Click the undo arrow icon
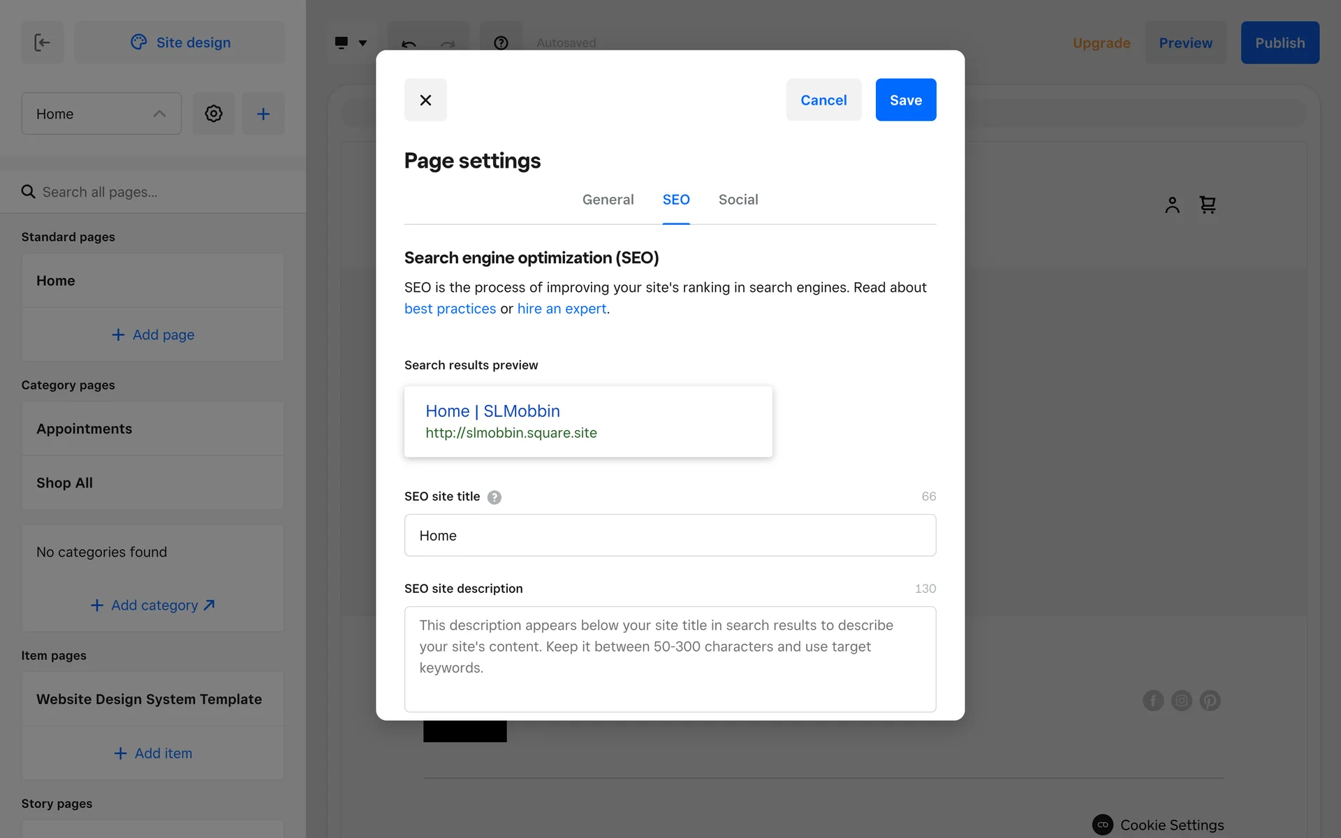Screen dimensions: 1341x838 tap(409, 43)
